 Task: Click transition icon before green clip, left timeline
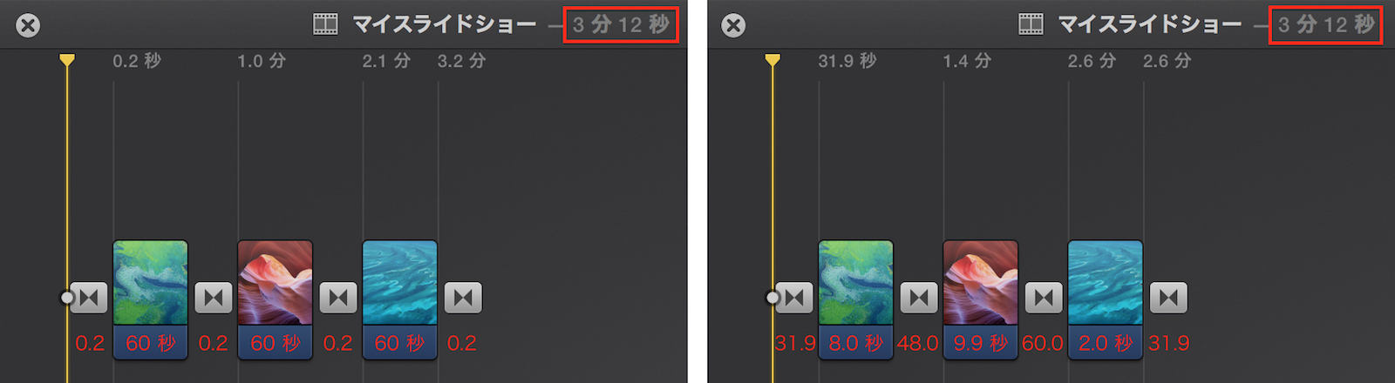coord(88,298)
